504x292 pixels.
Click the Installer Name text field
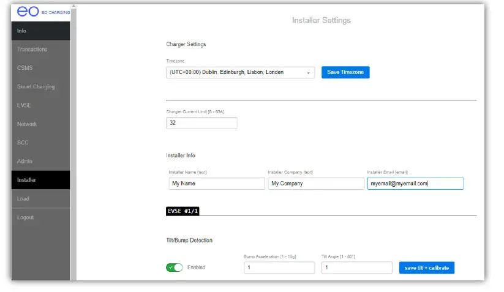pos(216,183)
